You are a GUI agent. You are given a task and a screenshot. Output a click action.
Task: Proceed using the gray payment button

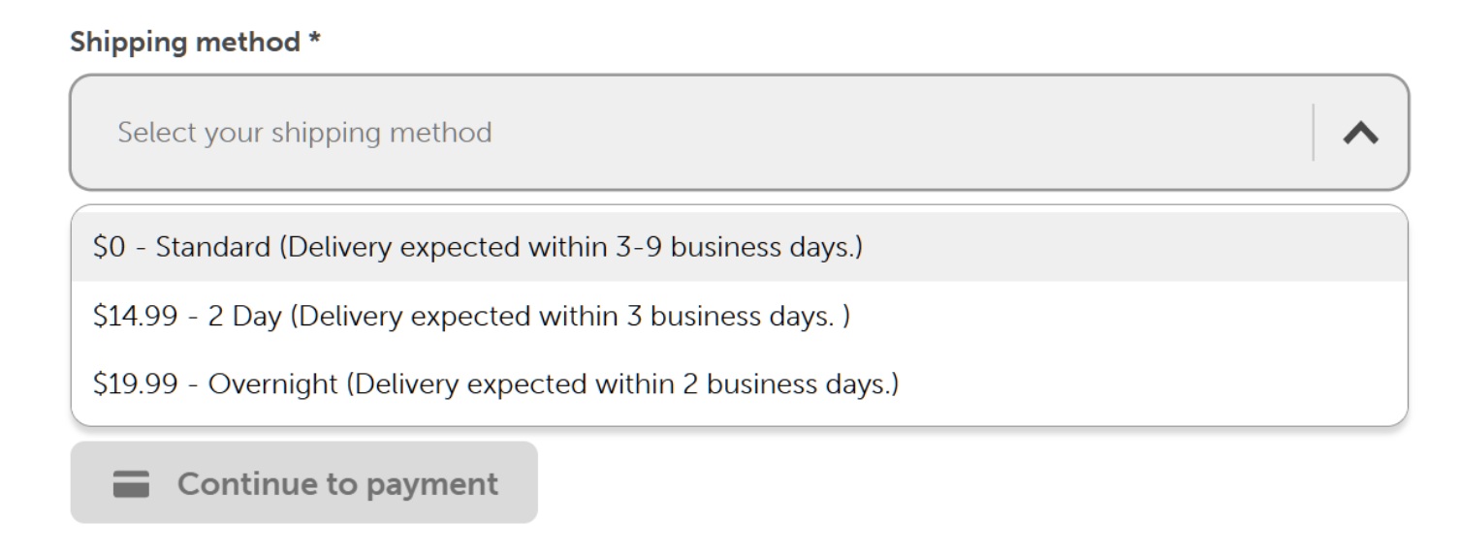tap(303, 483)
